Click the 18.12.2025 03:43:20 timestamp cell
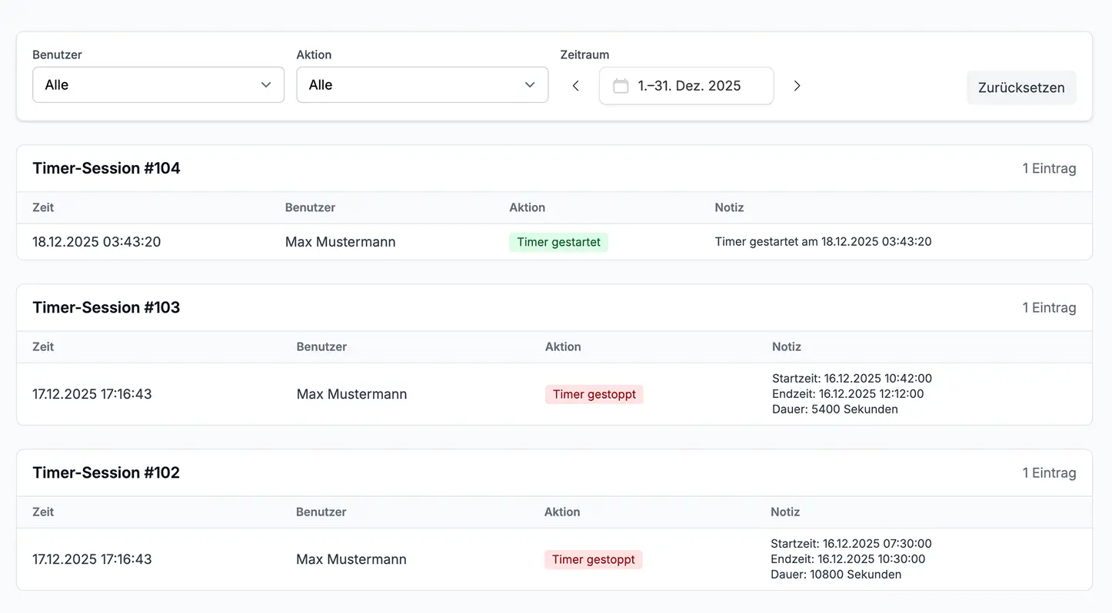This screenshot has height=613, width=1112. [x=97, y=242]
